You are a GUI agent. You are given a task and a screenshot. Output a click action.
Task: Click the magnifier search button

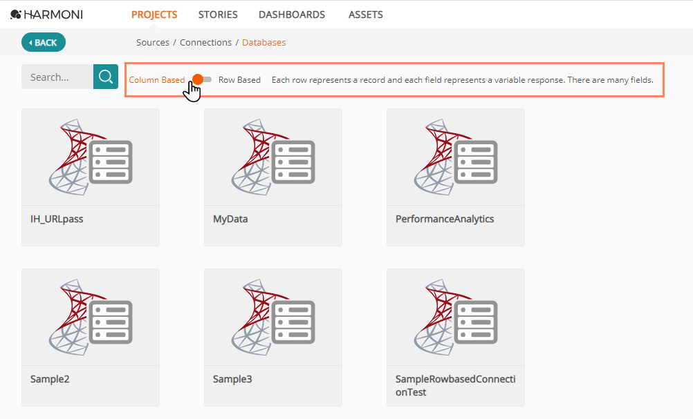pos(106,77)
